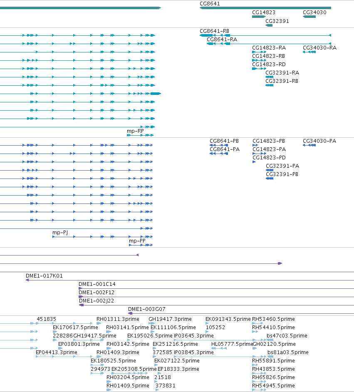Select BAC clone DME1-017K01
Viewport: 354px width, 392px height.
(44, 276)
